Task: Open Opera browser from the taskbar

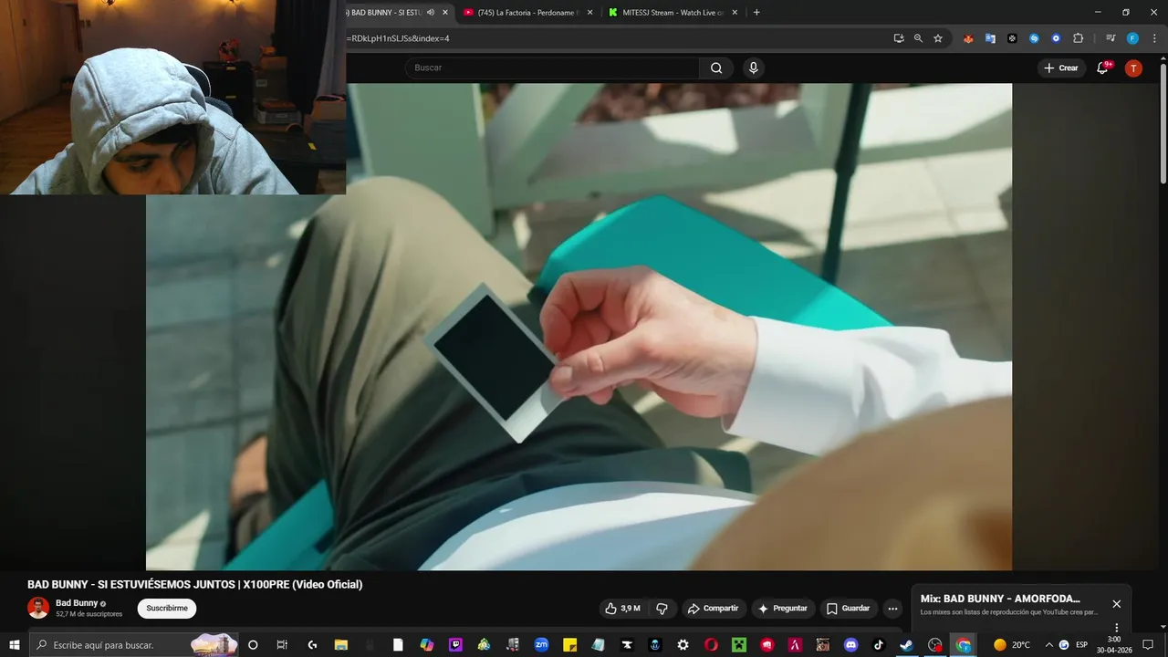Action: coord(711,645)
